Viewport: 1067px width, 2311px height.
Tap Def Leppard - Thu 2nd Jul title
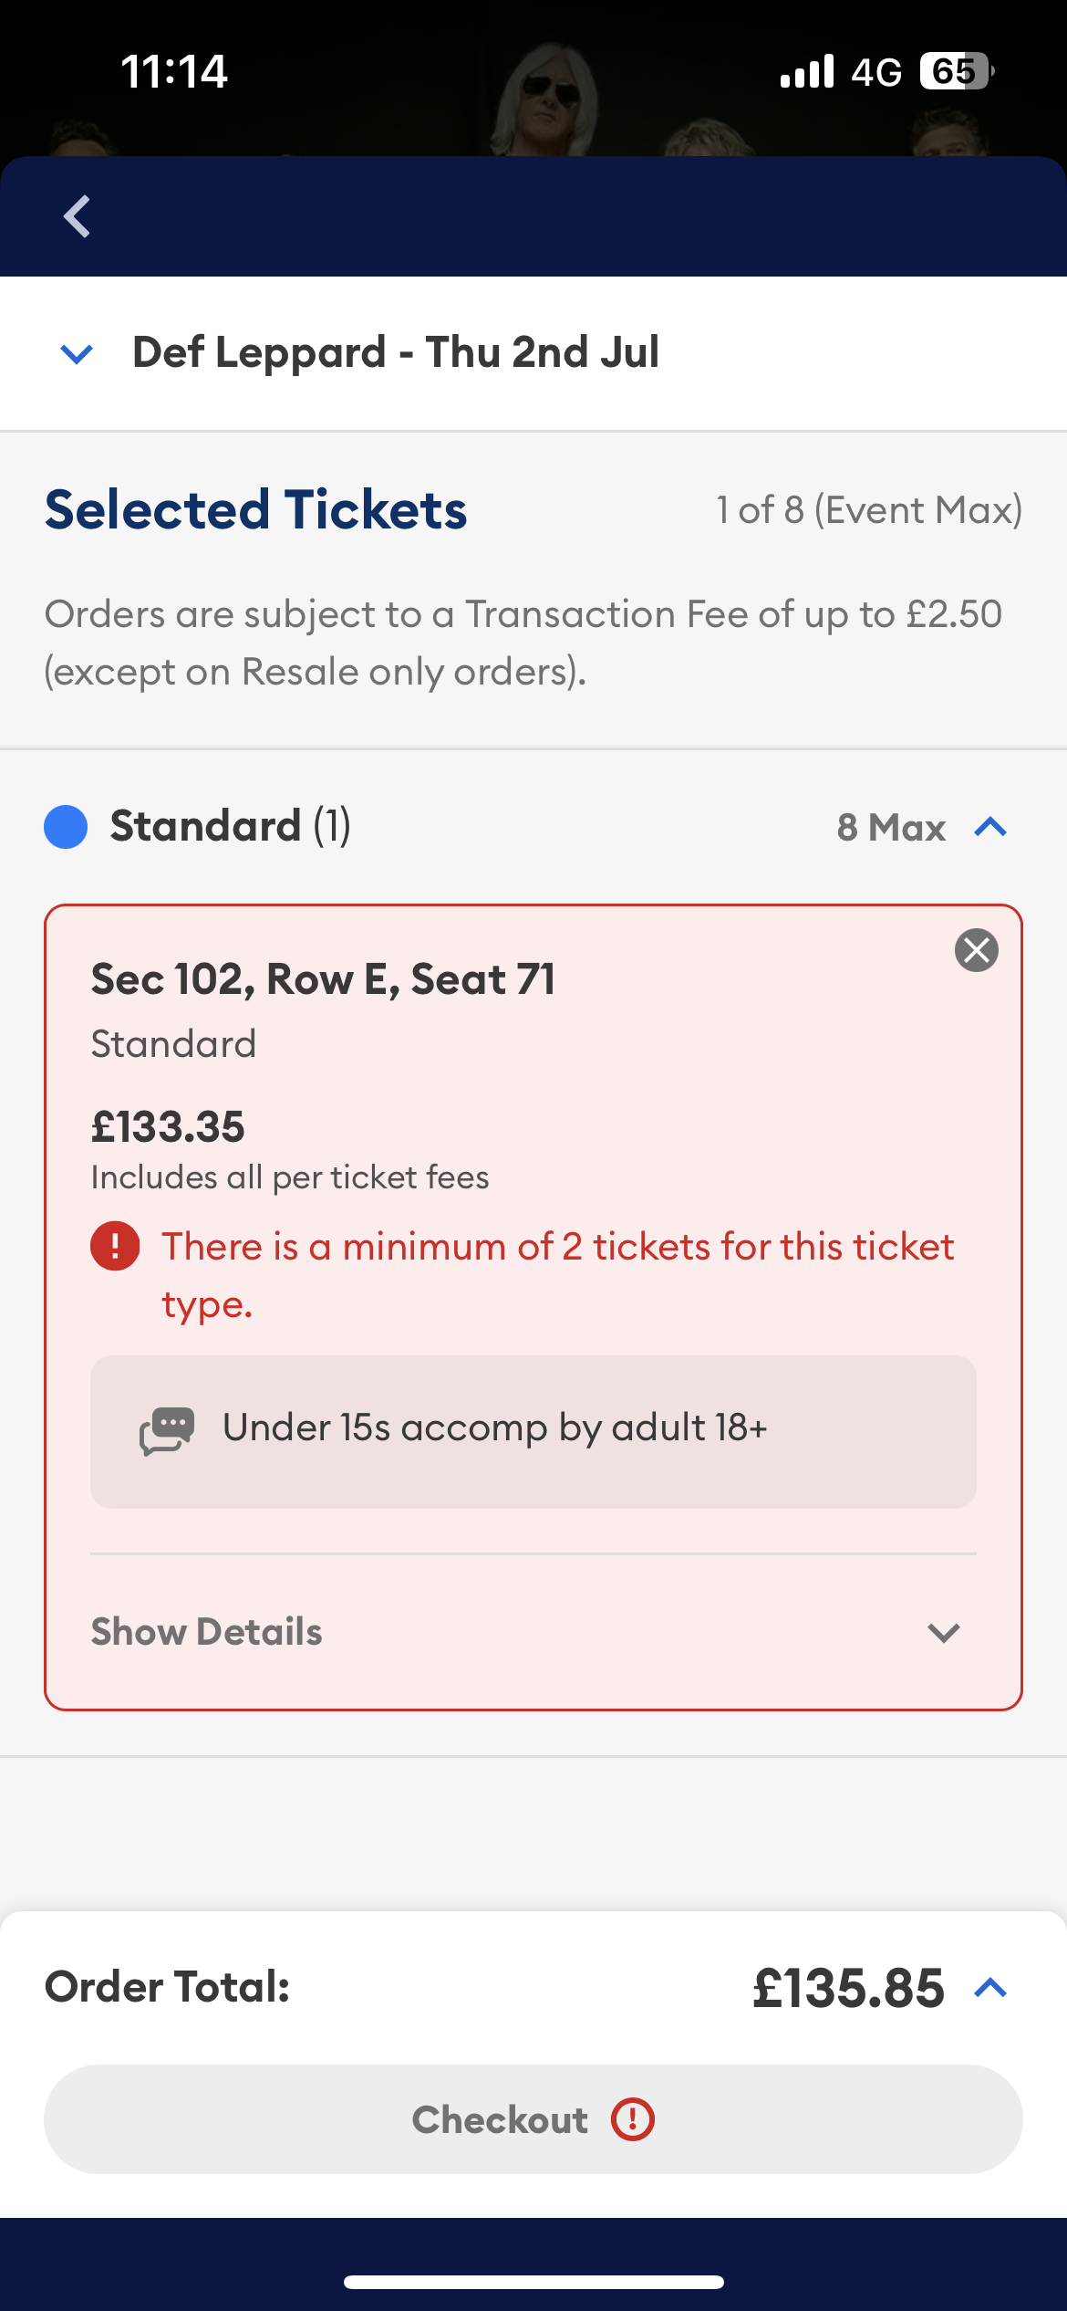pos(396,353)
